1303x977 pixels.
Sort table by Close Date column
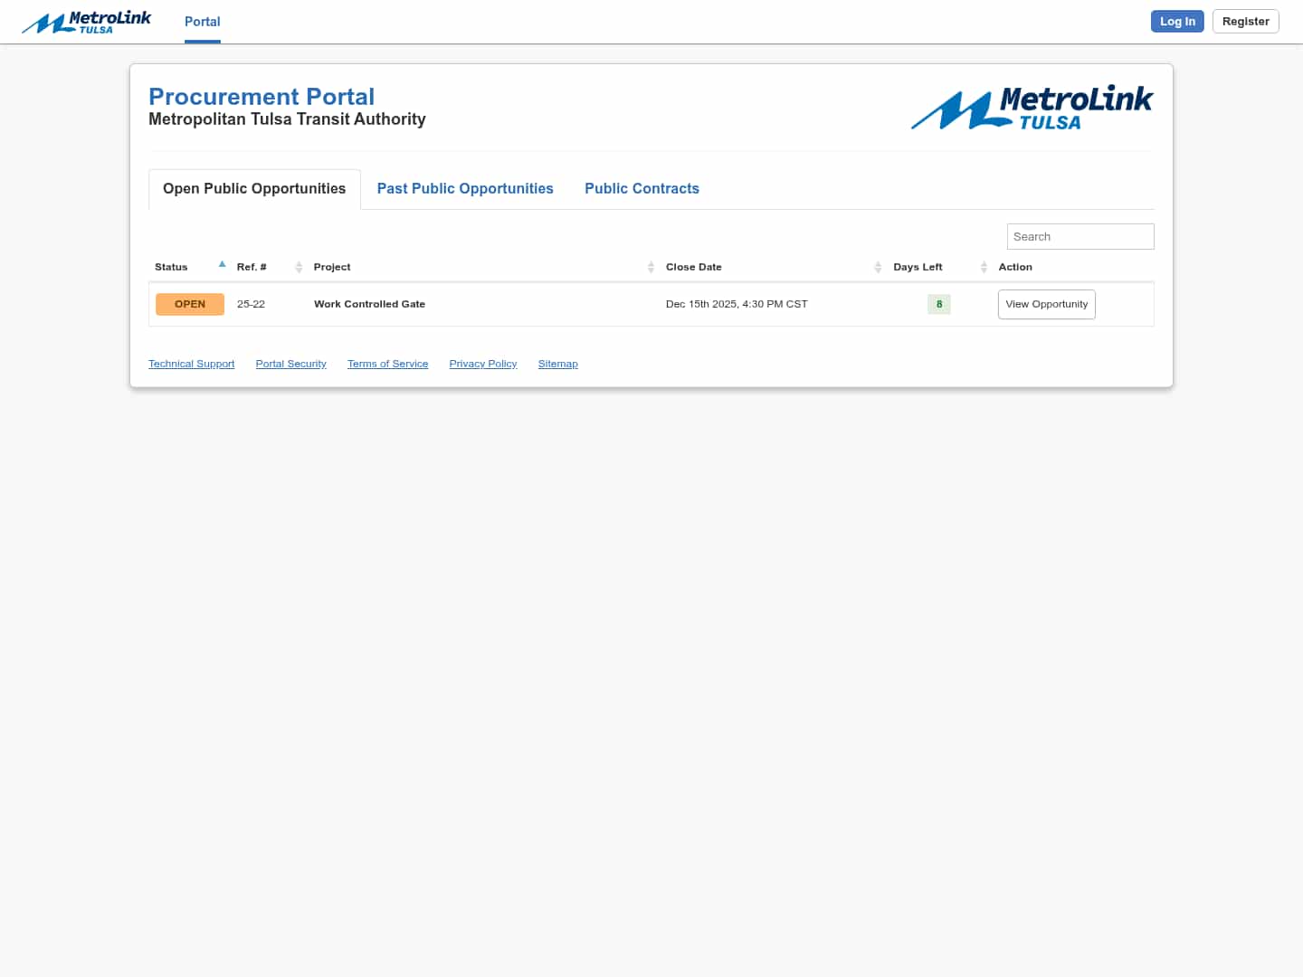pyautogui.click(x=774, y=267)
